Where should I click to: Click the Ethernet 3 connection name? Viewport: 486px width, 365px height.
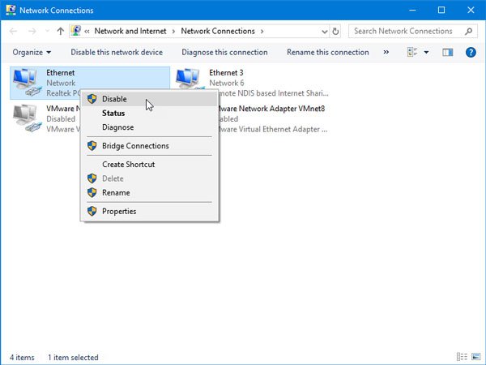point(226,73)
